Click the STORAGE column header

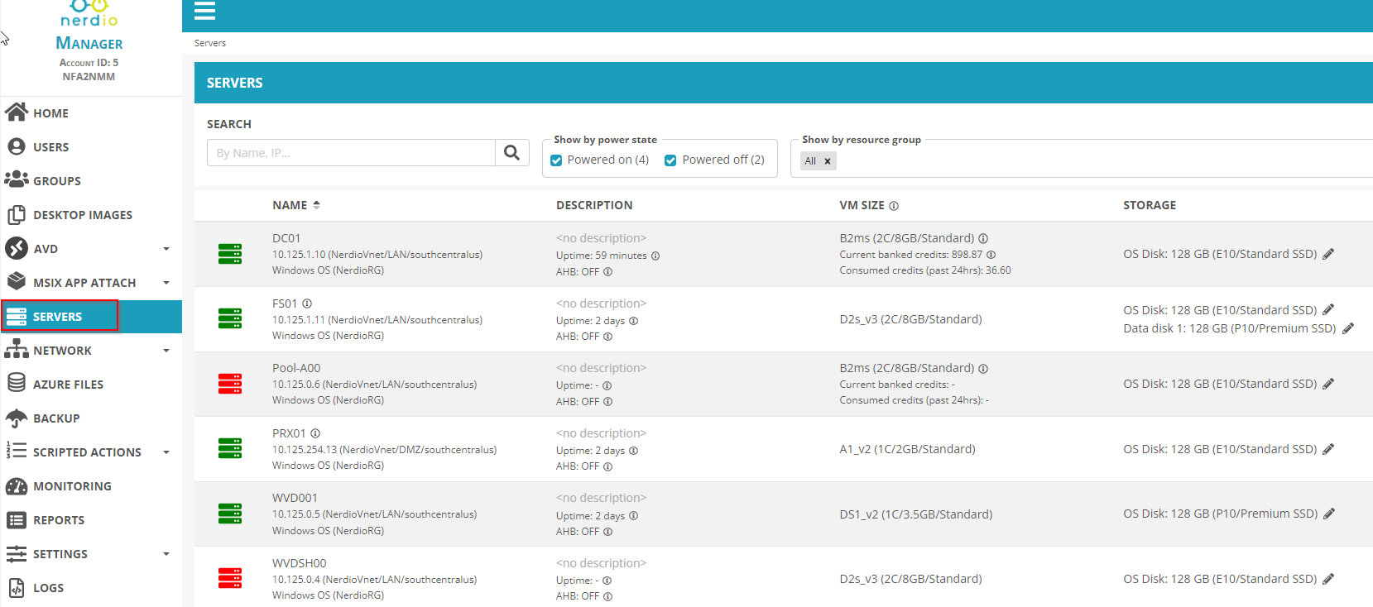(x=1150, y=205)
